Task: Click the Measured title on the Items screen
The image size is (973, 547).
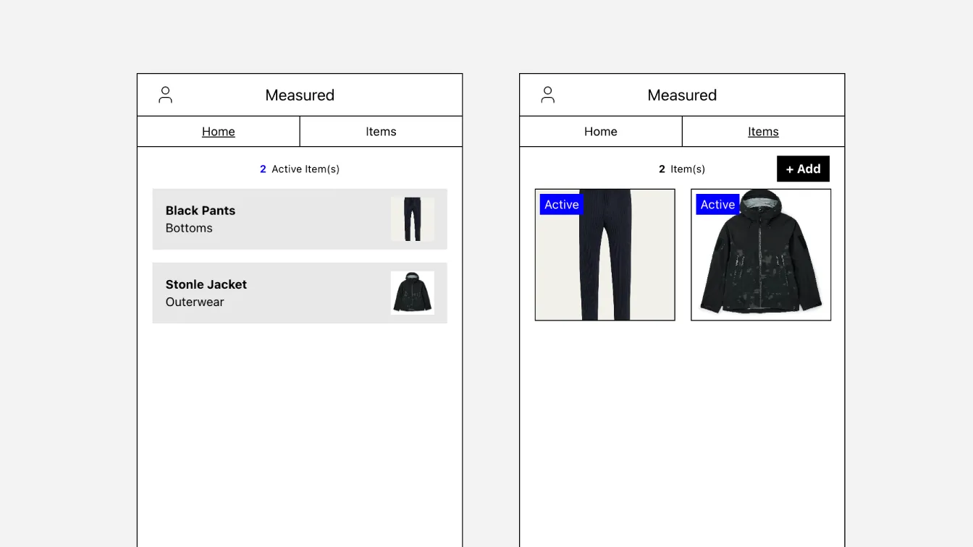Action: pyautogui.click(x=682, y=95)
